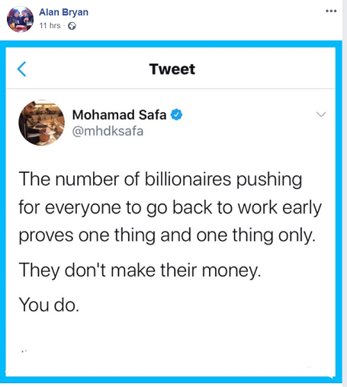Click the blue back arrow in Tweet header
Screen dimensions: 347x387
pyautogui.click(x=21, y=69)
